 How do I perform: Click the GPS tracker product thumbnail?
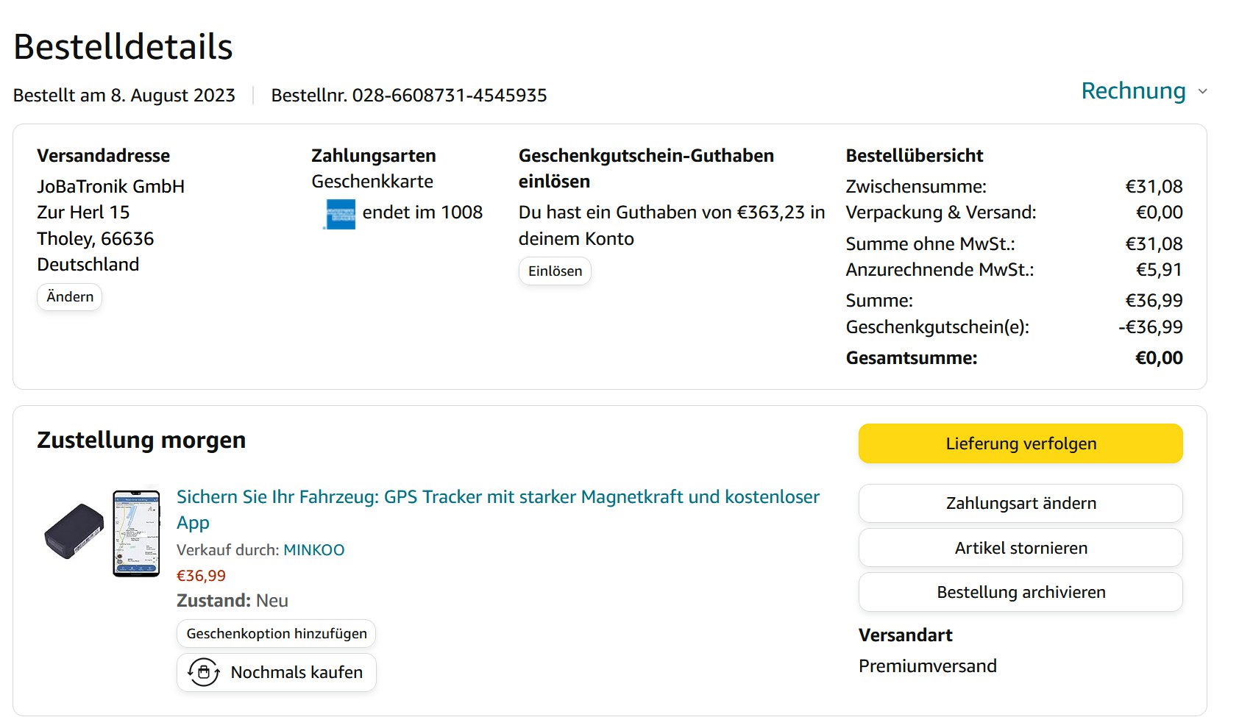(102, 533)
